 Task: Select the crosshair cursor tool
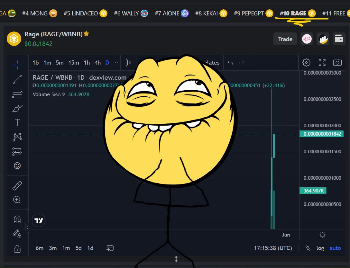17,64
